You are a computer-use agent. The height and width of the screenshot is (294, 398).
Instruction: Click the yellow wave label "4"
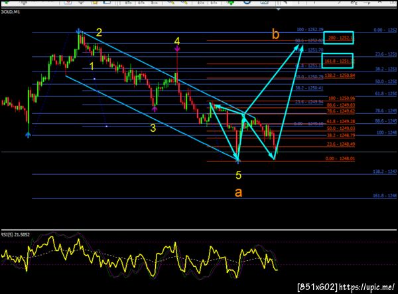[177, 41]
